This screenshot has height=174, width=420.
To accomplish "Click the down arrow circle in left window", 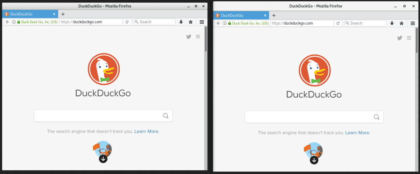I will (103, 159).
